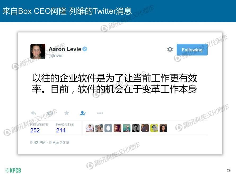Click the @KPCB logo in the footer
Screen dimensions: 236x177
[x=13, y=171]
